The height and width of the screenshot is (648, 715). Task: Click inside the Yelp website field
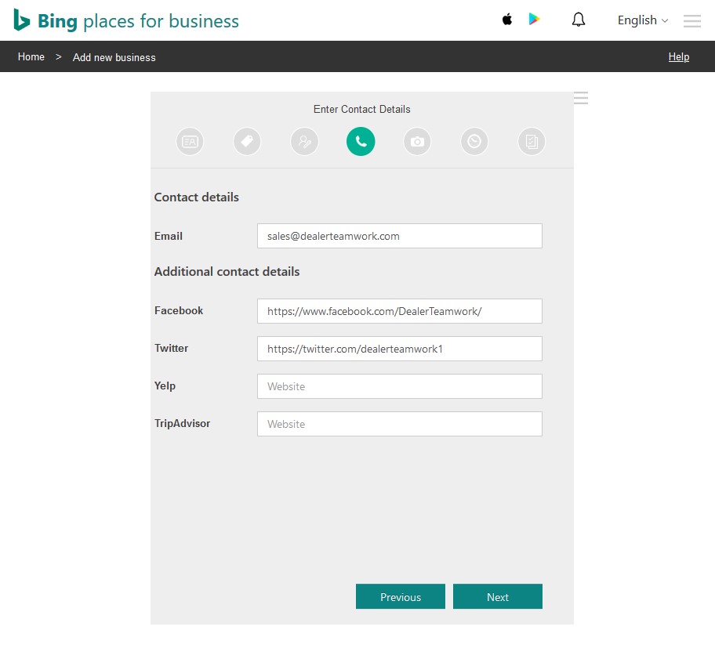click(399, 386)
